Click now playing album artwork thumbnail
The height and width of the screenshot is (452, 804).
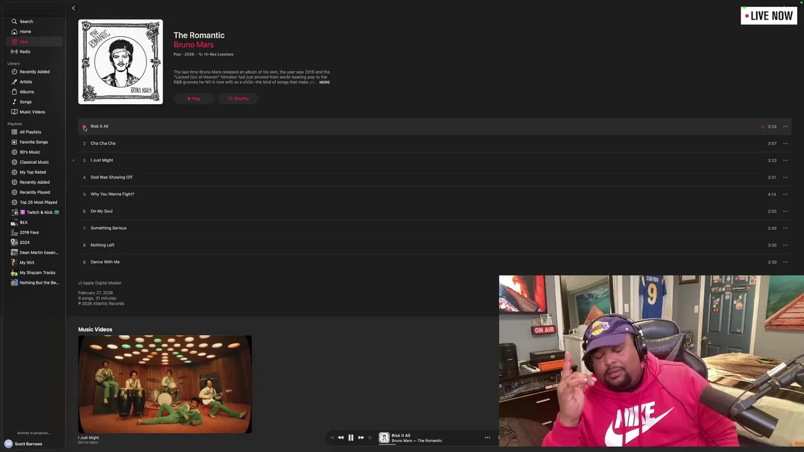point(384,438)
